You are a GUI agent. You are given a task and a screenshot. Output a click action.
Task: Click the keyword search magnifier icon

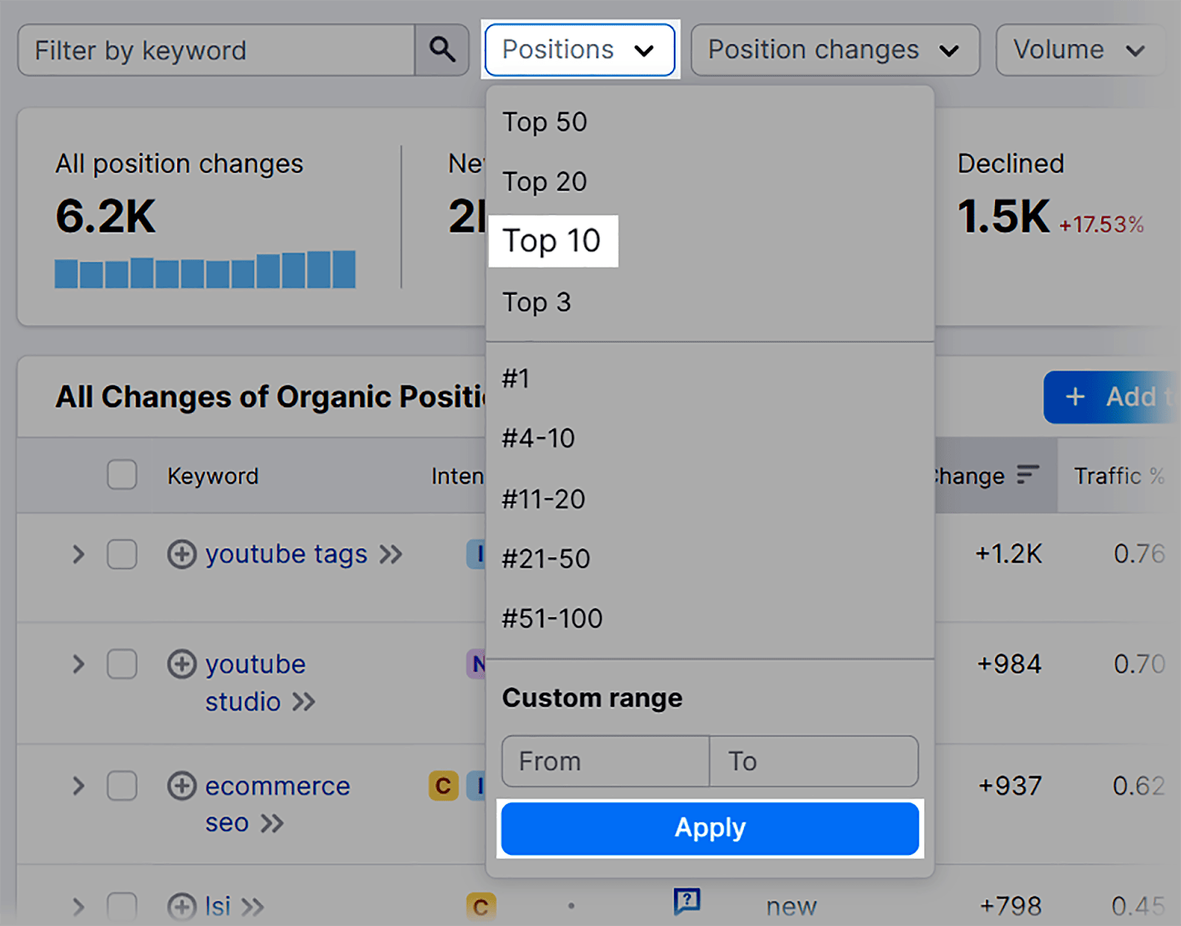(x=441, y=50)
